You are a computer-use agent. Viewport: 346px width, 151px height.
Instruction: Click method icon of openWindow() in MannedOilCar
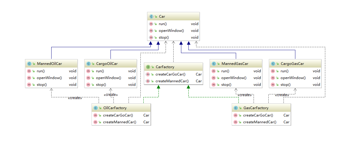pos(29,78)
